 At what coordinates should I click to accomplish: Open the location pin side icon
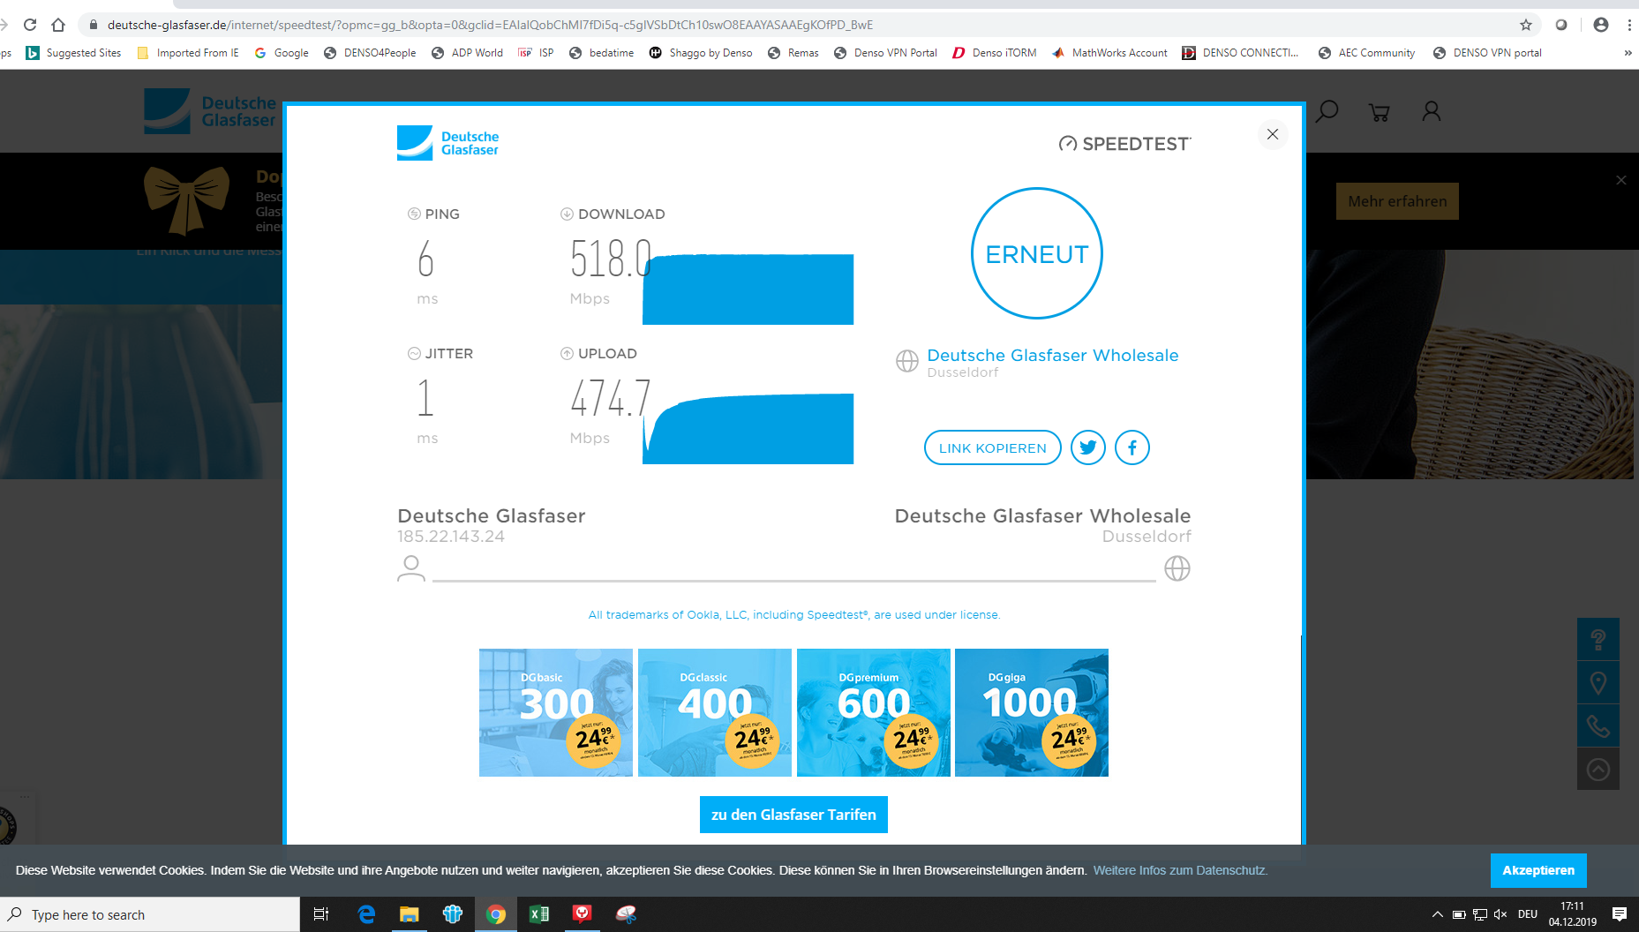[1598, 682]
